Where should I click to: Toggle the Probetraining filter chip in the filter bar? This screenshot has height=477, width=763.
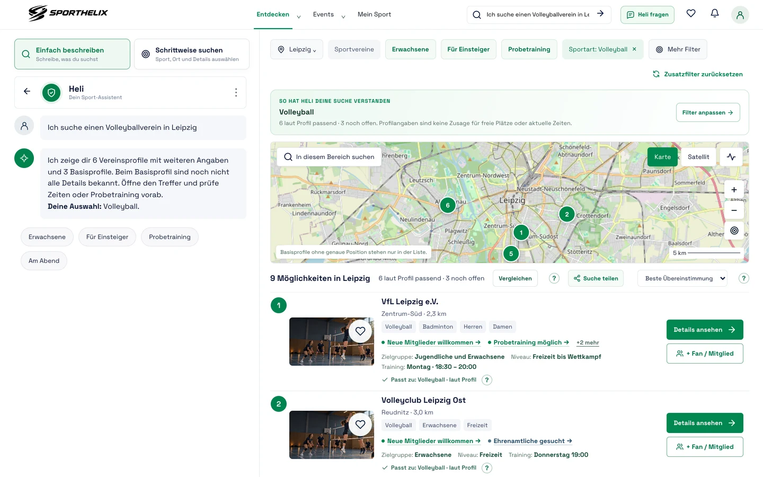(x=529, y=49)
